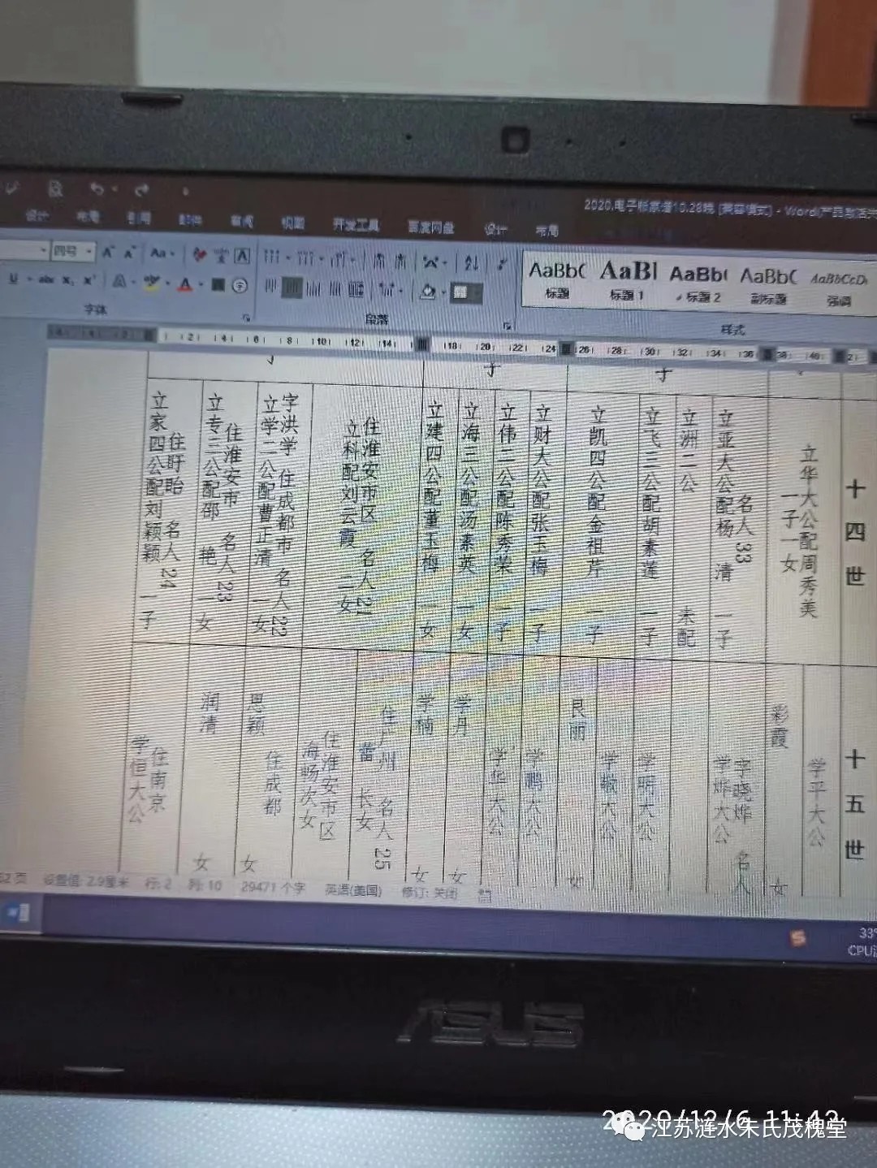877x1168 pixels.
Task: Toggle align text right
Action: point(313,288)
